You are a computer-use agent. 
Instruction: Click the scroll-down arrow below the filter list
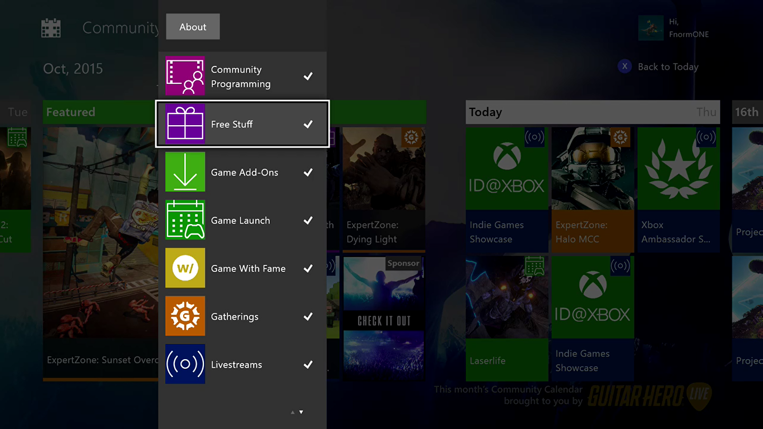tap(302, 412)
